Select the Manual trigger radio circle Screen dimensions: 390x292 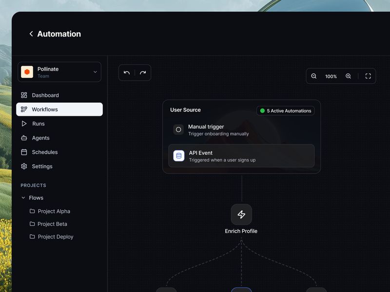tap(178, 129)
